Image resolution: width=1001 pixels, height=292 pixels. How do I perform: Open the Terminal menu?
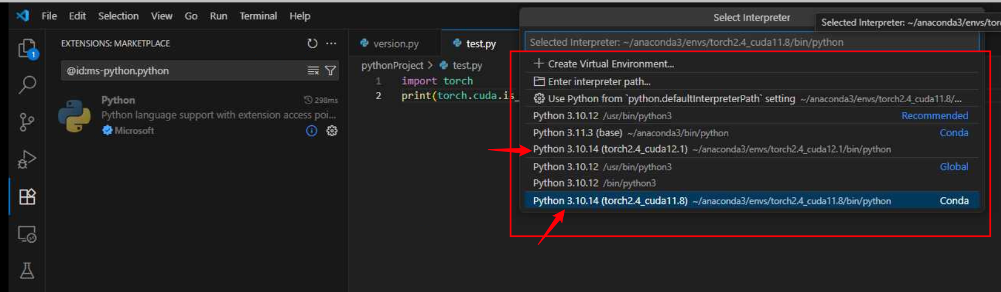(258, 16)
